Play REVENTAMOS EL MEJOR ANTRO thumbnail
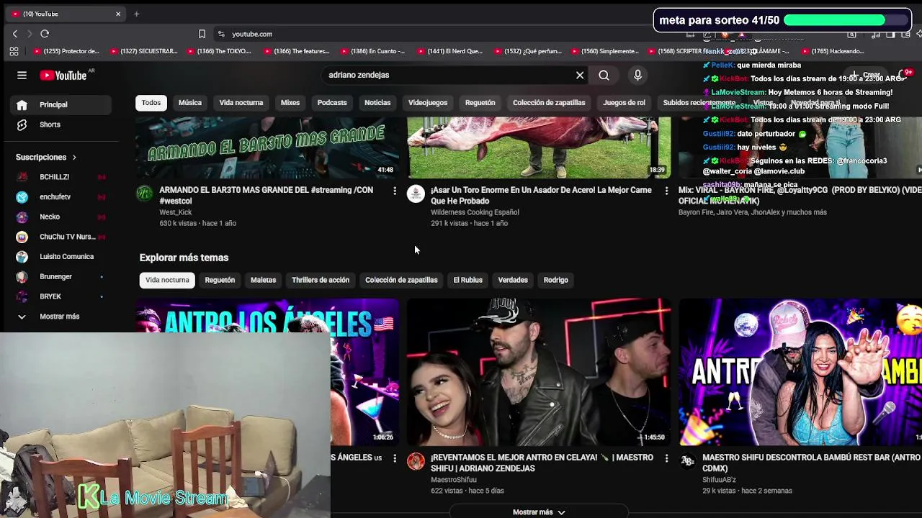The image size is (922, 518). tap(539, 372)
